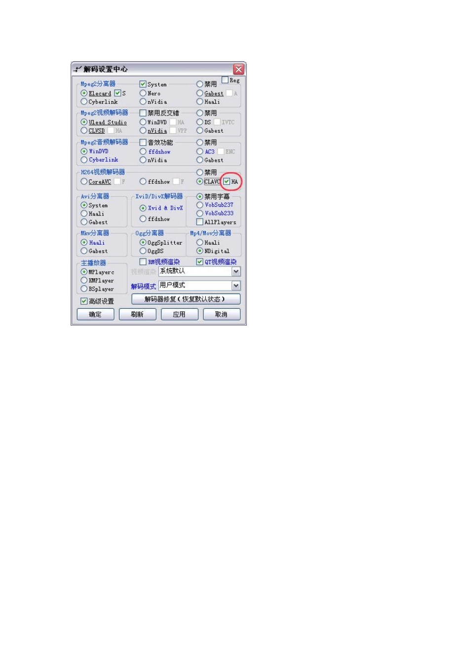Select Gabest in Mpeg2视频解码器 group

coord(199,131)
